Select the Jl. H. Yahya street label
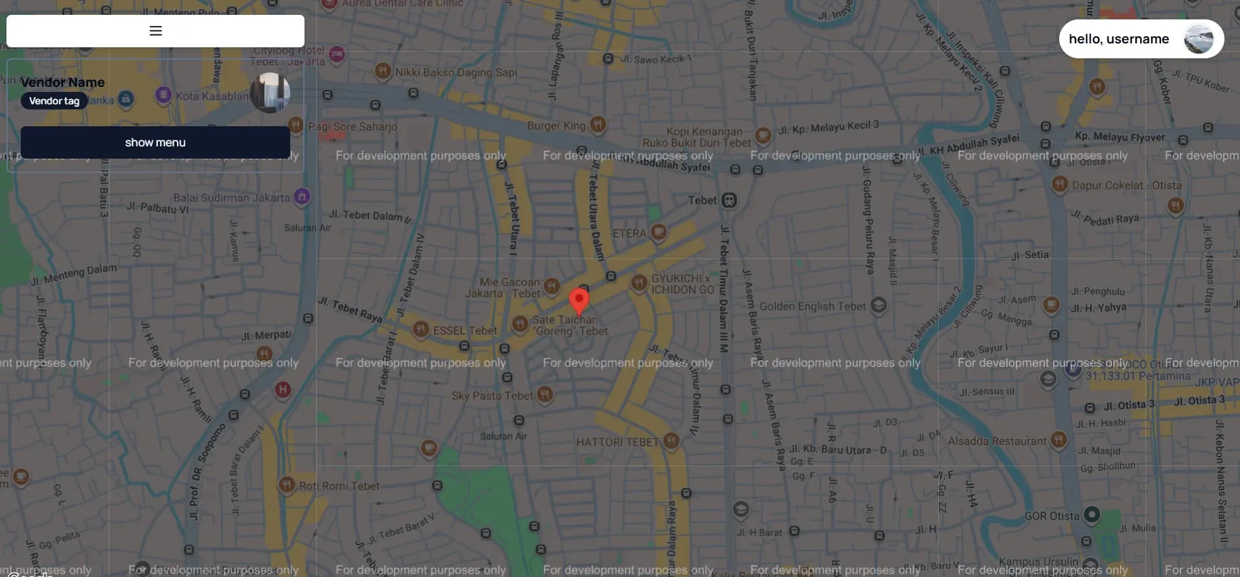 pos(1099,308)
